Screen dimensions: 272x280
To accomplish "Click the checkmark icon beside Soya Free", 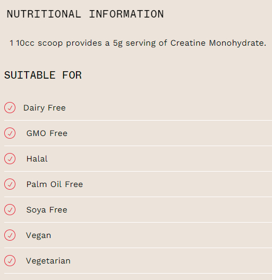I will point(10,210).
